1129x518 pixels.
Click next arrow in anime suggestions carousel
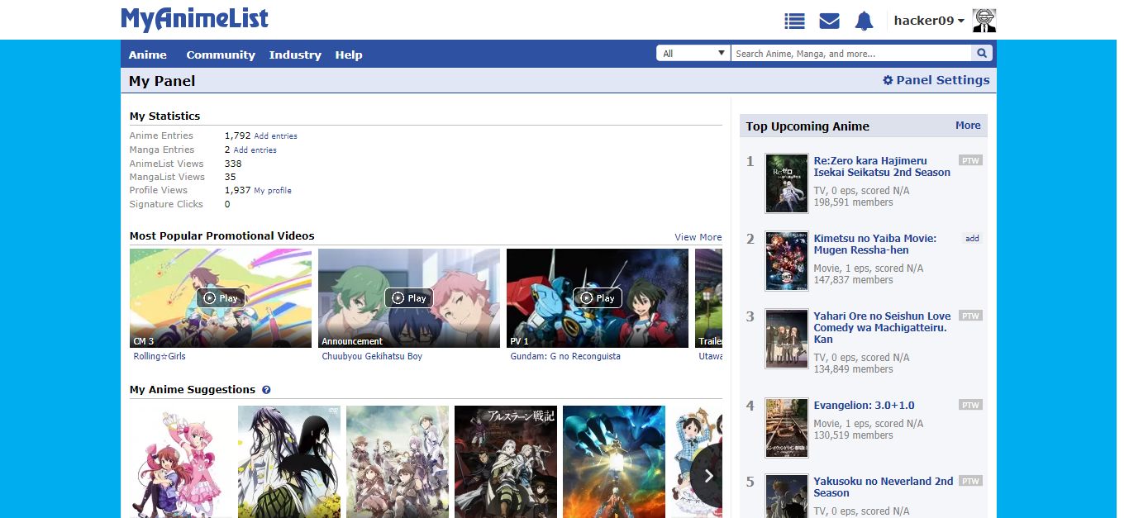[x=708, y=476]
